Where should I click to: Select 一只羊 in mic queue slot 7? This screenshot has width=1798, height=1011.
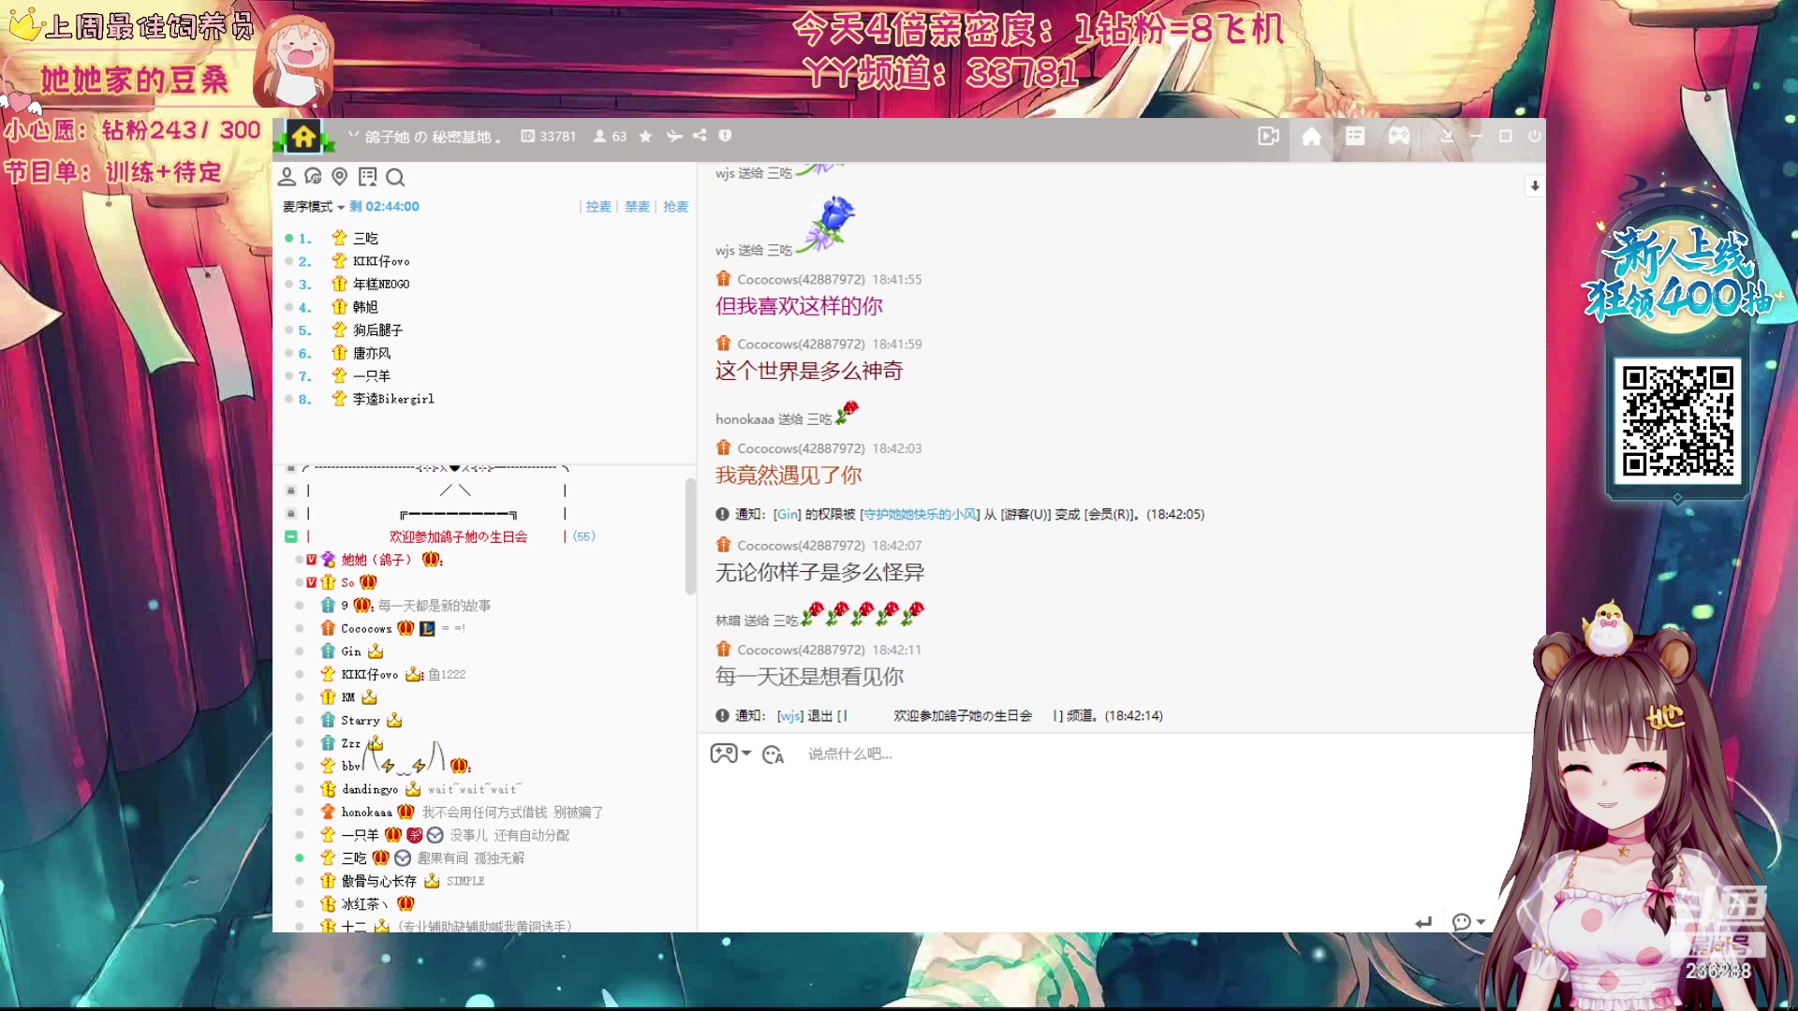(x=372, y=376)
